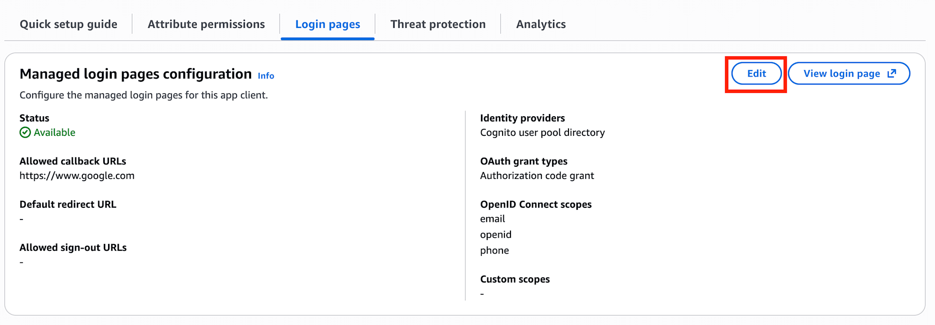The image size is (935, 325).
Task: Click the external link icon on View login page
Action: pyautogui.click(x=892, y=73)
